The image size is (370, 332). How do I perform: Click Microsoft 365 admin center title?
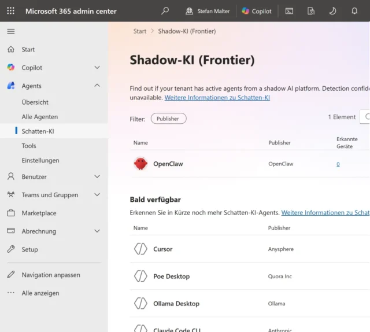click(71, 11)
